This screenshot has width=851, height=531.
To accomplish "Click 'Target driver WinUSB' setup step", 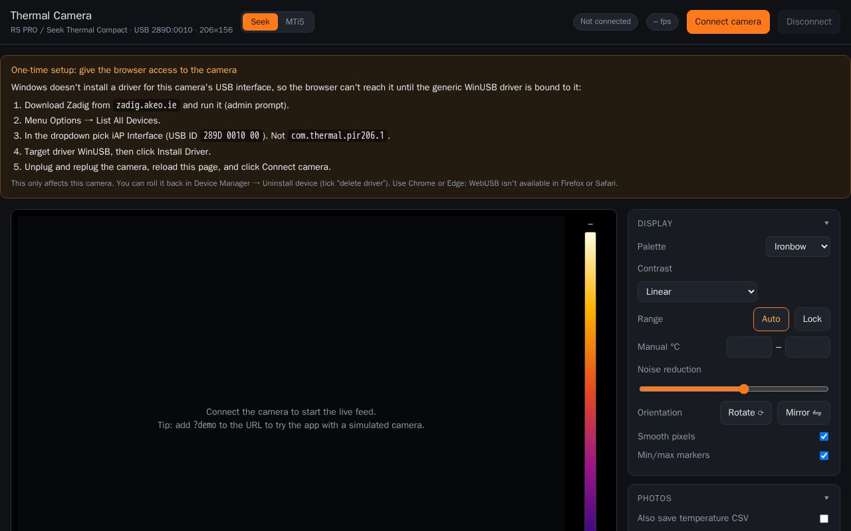I will point(118,152).
